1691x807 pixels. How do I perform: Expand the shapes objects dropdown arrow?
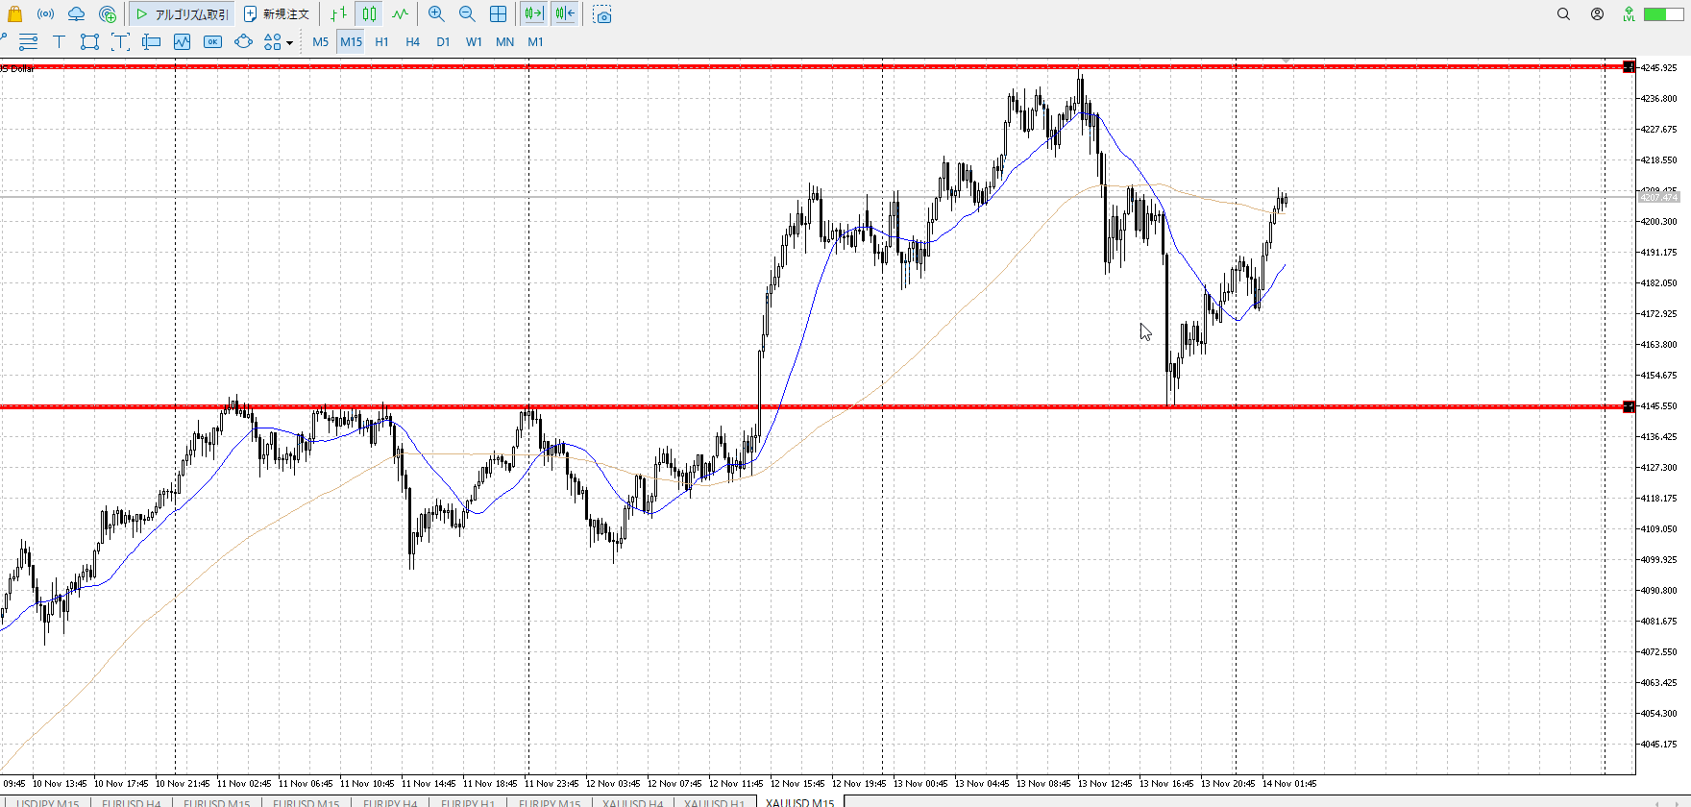289,42
